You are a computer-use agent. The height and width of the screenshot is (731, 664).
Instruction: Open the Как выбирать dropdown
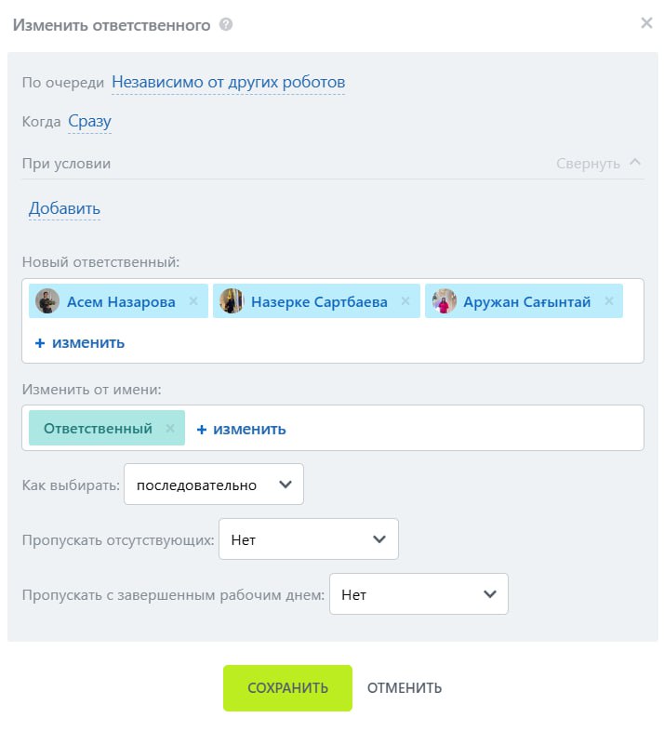click(214, 485)
